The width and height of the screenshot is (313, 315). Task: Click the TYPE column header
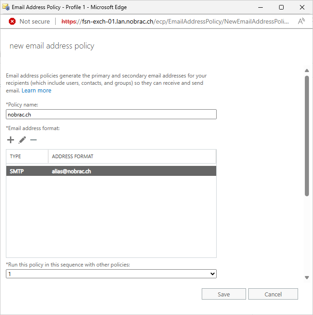[27, 156]
